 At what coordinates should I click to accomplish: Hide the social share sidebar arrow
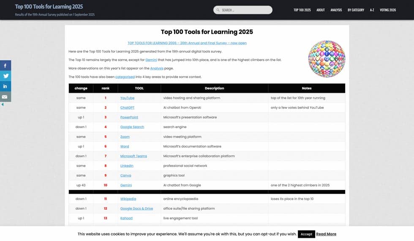[x=3, y=104]
